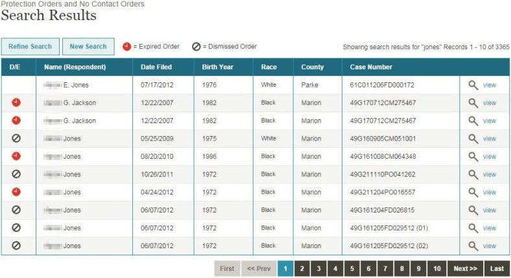
Task: Jump to results page 10
Action: click(437, 269)
